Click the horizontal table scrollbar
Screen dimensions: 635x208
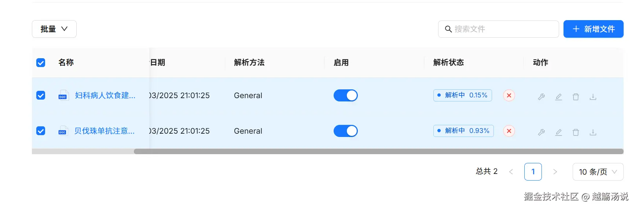click(378, 151)
